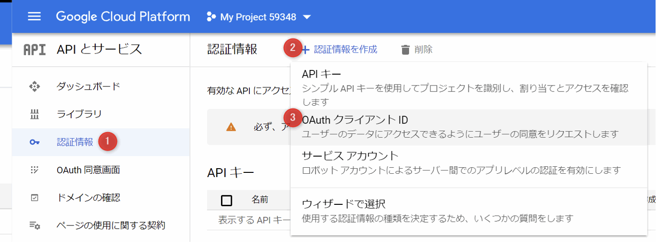The width and height of the screenshot is (657, 248).
Task: Choose サービス アカウント from the menu
Action: (468, 162)
